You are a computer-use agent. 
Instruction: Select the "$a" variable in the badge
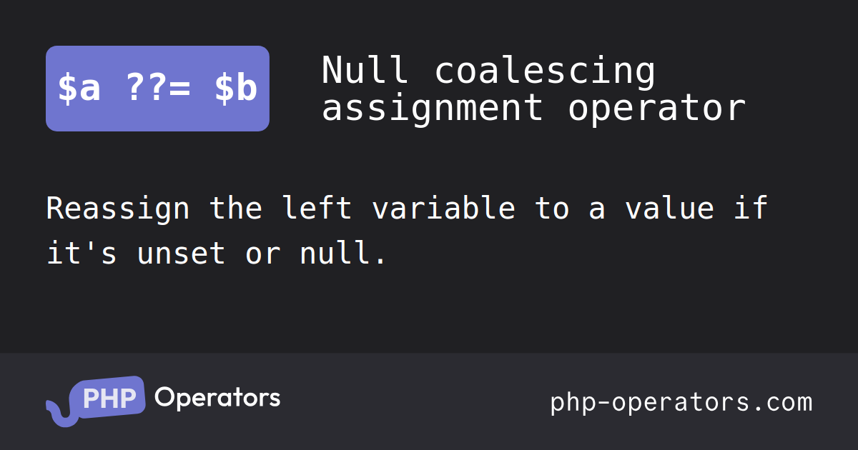79,89
